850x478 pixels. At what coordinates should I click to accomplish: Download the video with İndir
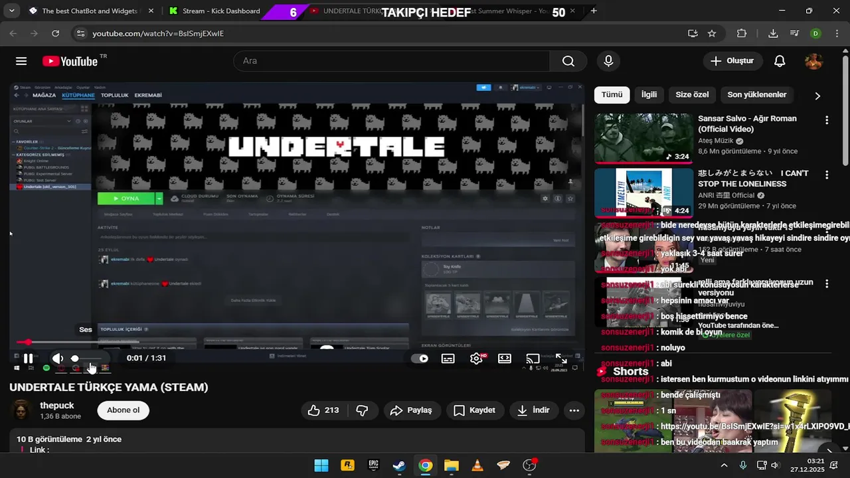(533, 410)
